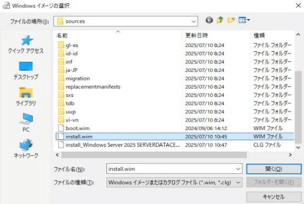Viewport: 304px width, 204px height.
Task: Select the migration folder icon
Action: pos(61,79)
